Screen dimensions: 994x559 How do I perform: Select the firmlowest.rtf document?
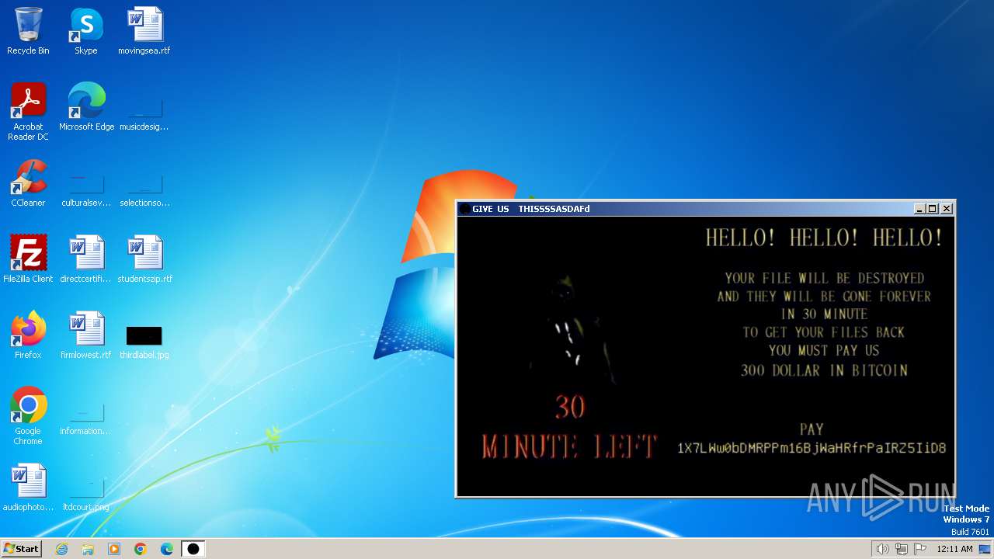[x=86, y=335]
